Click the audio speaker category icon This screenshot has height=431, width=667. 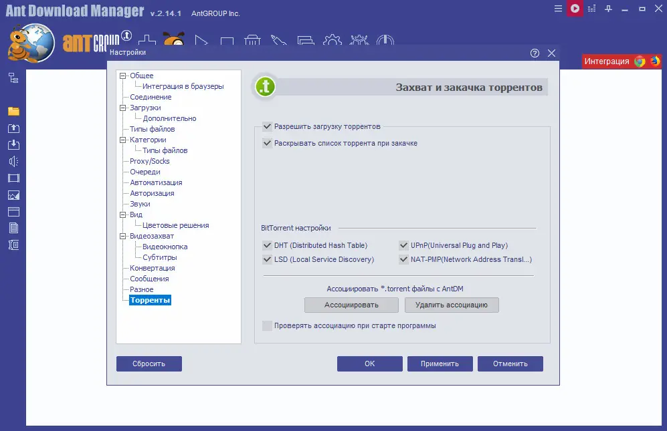(13, 162)
